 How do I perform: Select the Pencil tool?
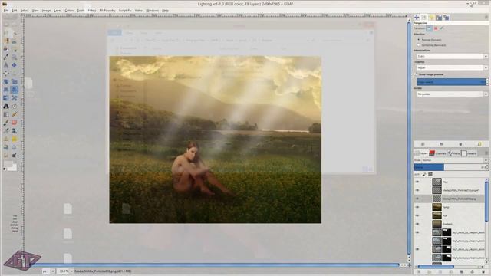coord(14,114)
